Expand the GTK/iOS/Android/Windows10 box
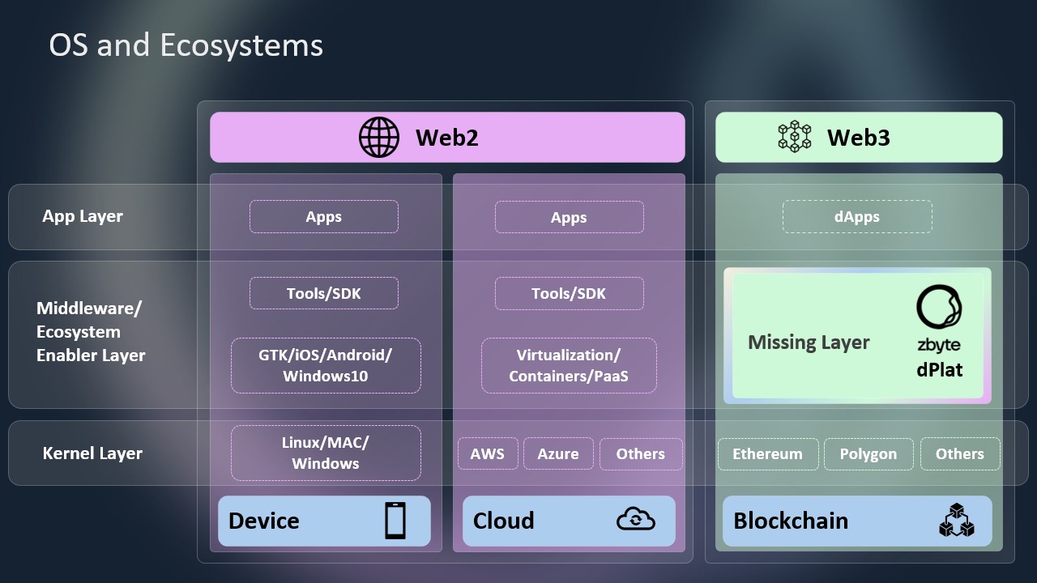Screen dimensions: 1037x583 click(x=325, y=365)
